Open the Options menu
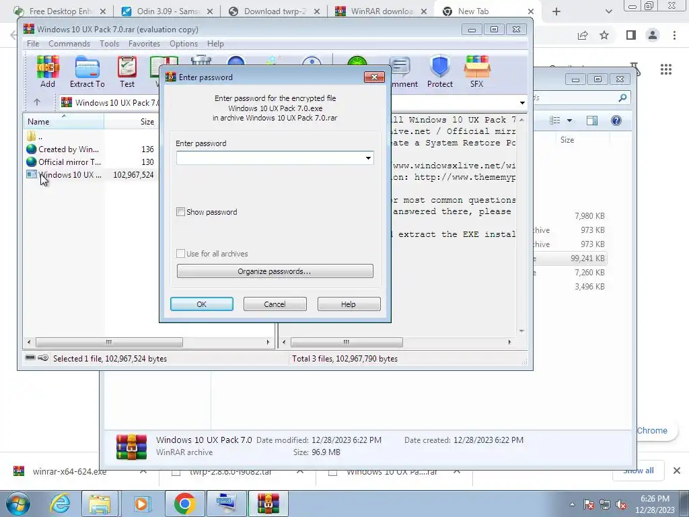689x517 pixels. (x=184, y=44)
